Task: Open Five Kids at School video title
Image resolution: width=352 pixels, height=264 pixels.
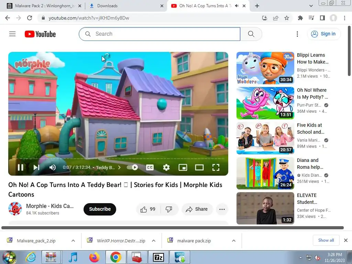Action: point(310,129)
